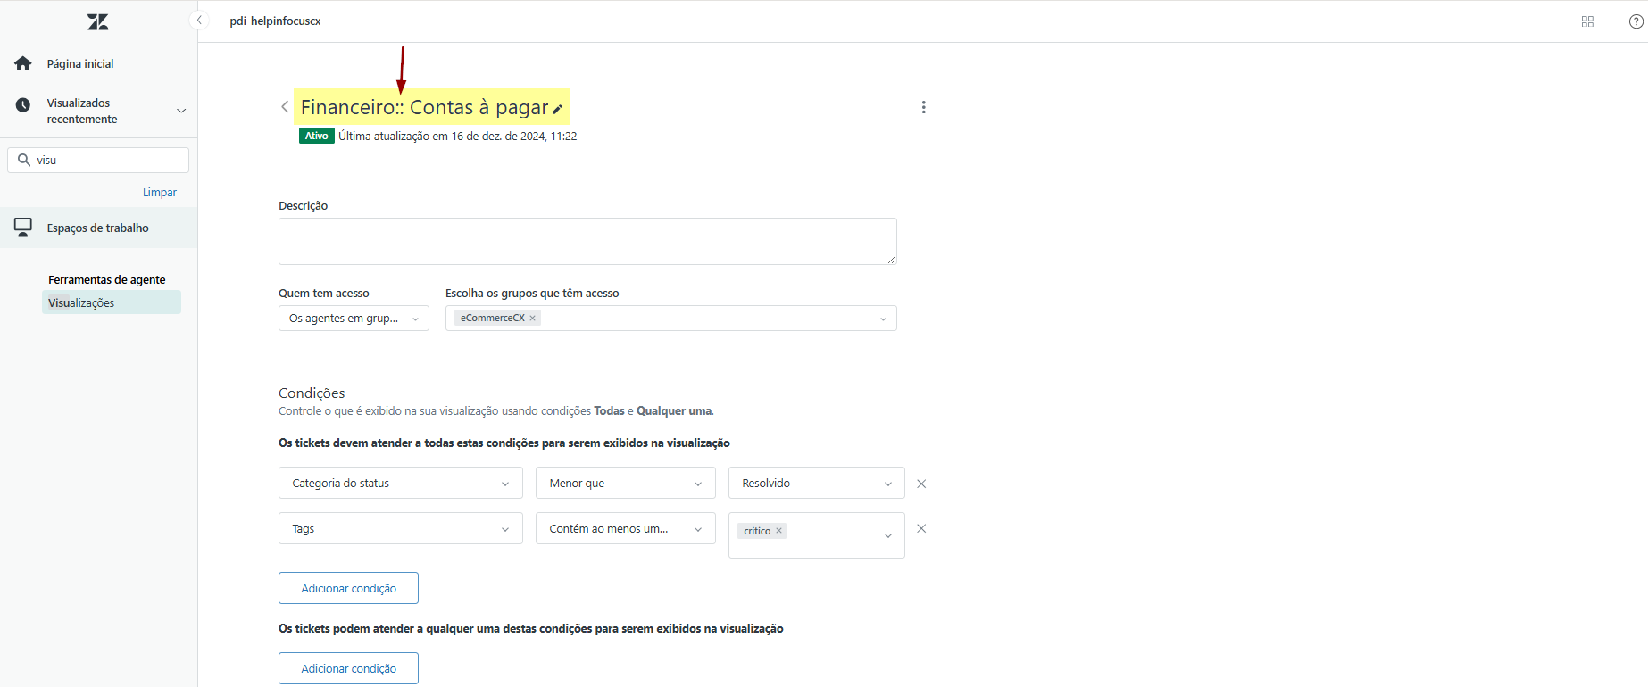
Task: Click into the Descrição text area
Action: (x=587, y=241)
